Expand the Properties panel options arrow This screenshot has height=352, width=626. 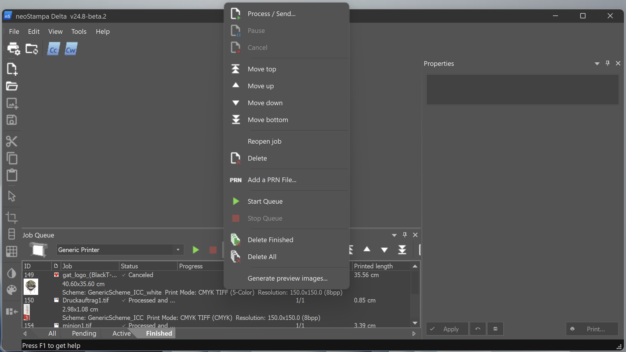(x=597, y=64)
